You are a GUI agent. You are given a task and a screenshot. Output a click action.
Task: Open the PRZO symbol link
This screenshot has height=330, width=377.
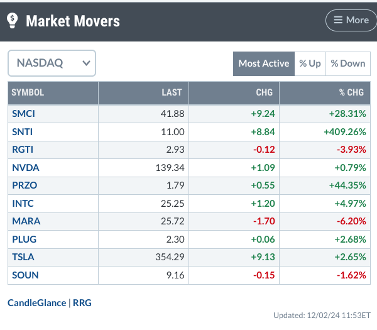(25, 185)
